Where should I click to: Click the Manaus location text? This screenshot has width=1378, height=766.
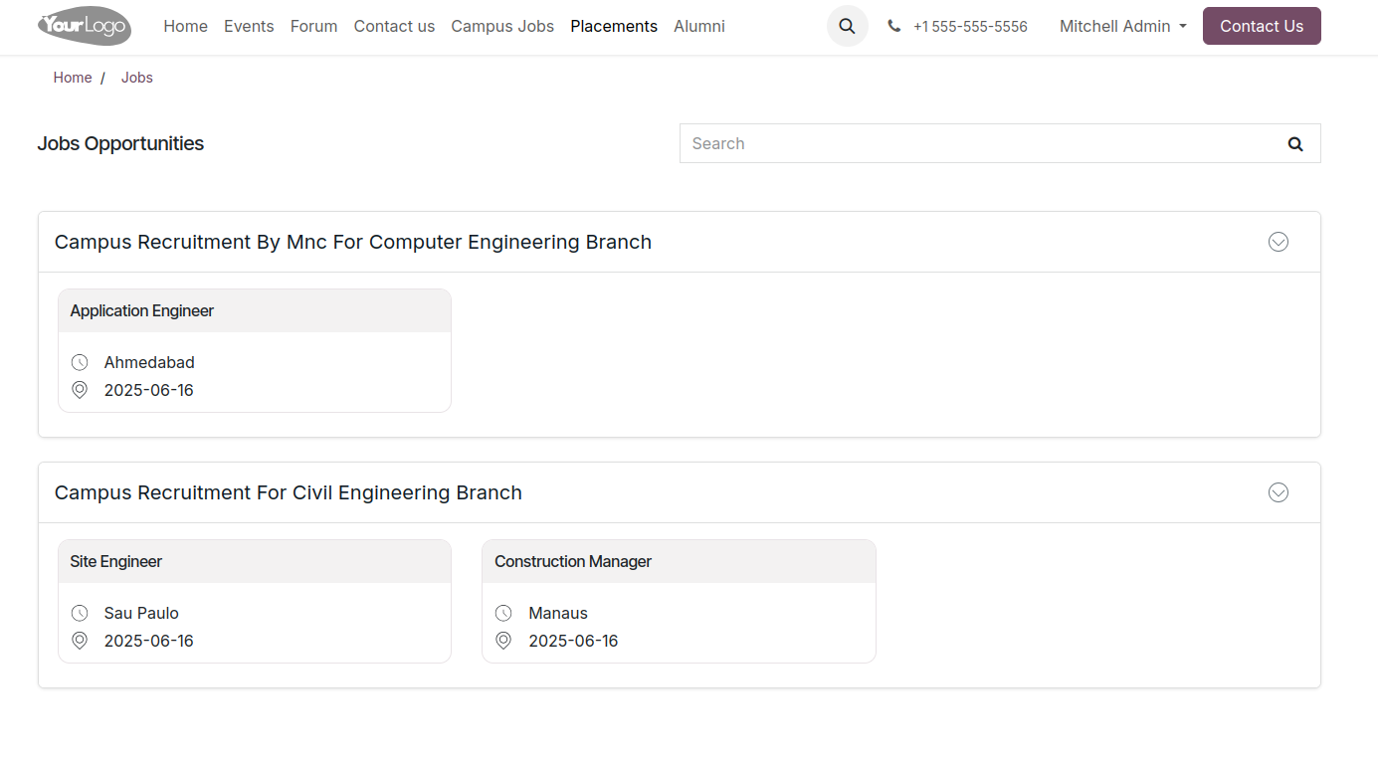tap(558, 613)
